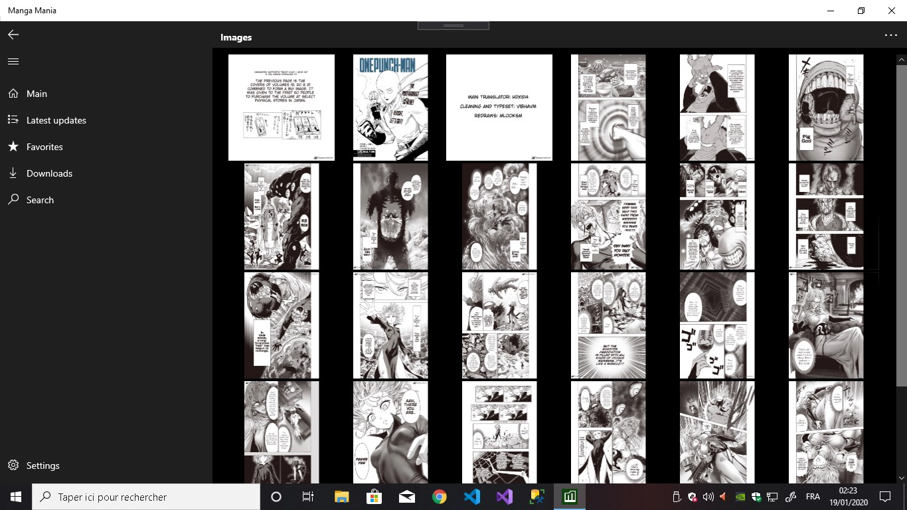Open the city map page thumbnail
Viewport: 907px width, 510px height.
point(499,432)
